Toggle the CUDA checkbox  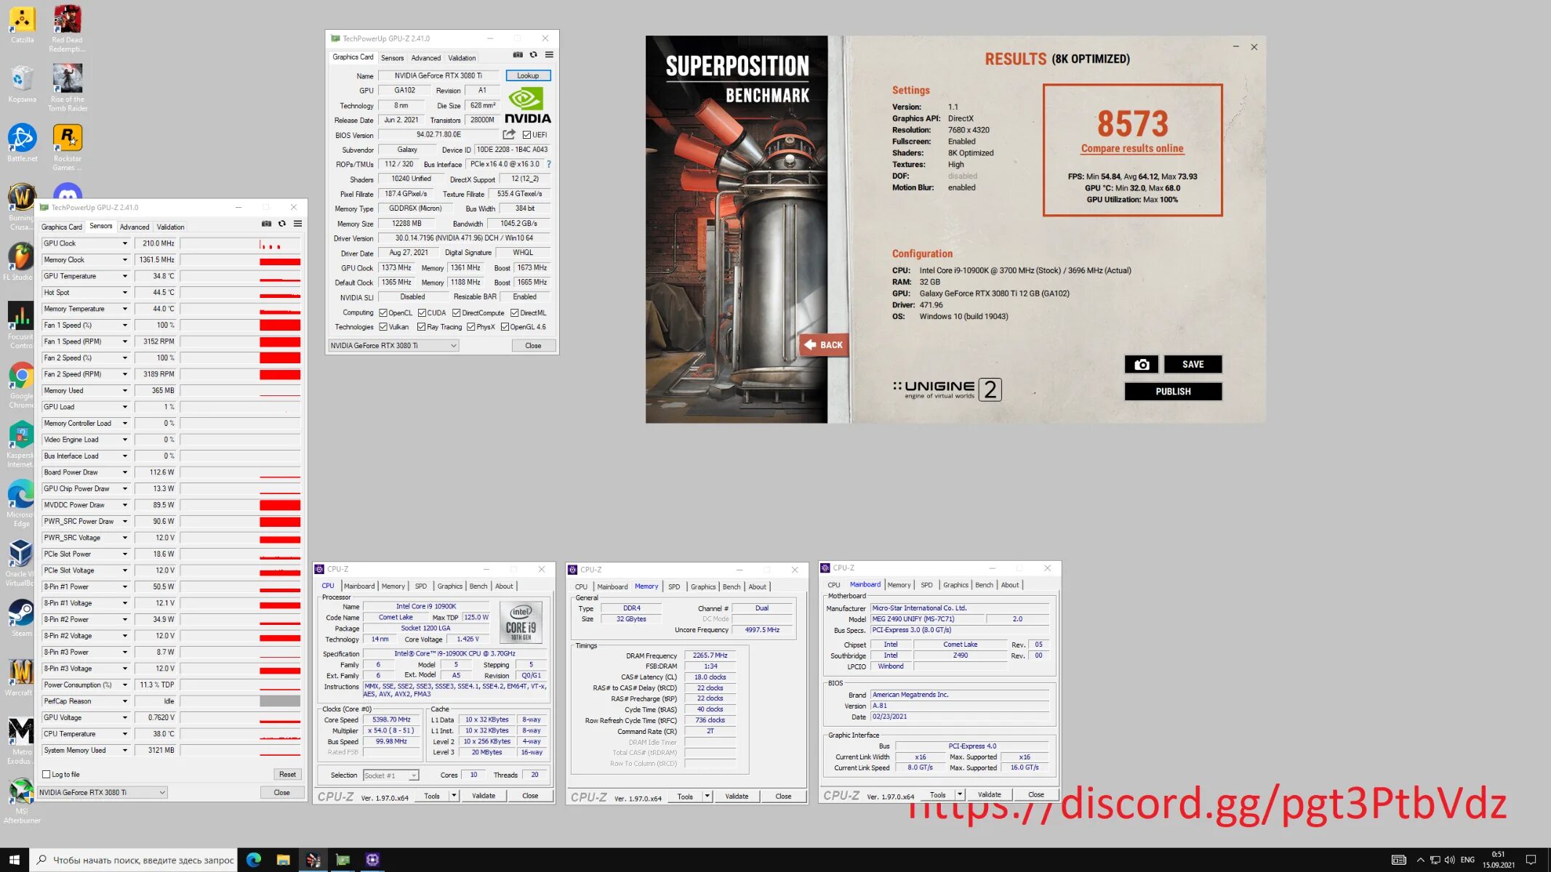[422, 313]
